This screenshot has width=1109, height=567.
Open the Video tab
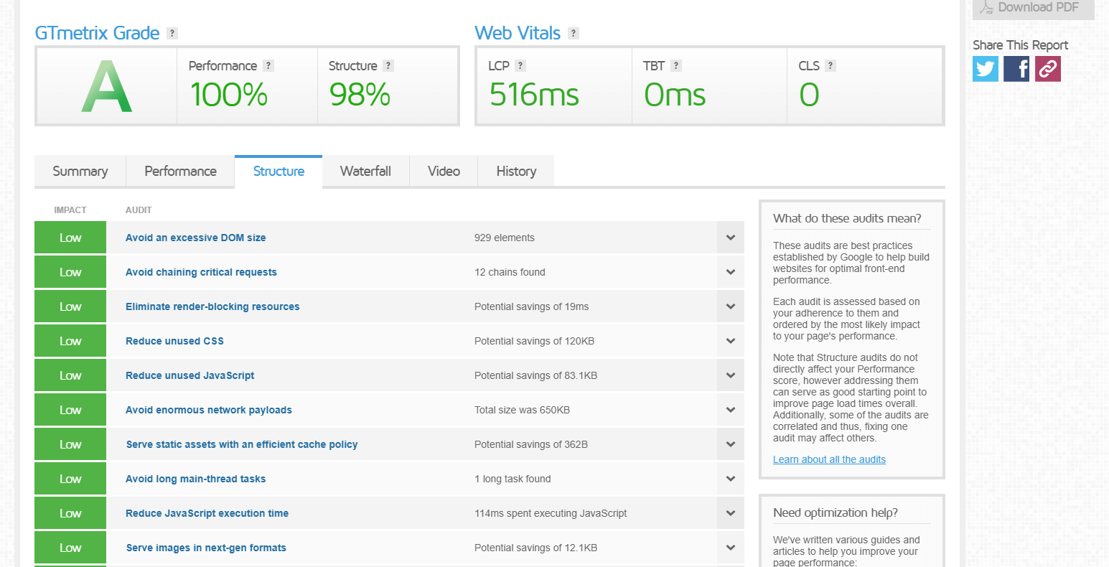point(444,172)
